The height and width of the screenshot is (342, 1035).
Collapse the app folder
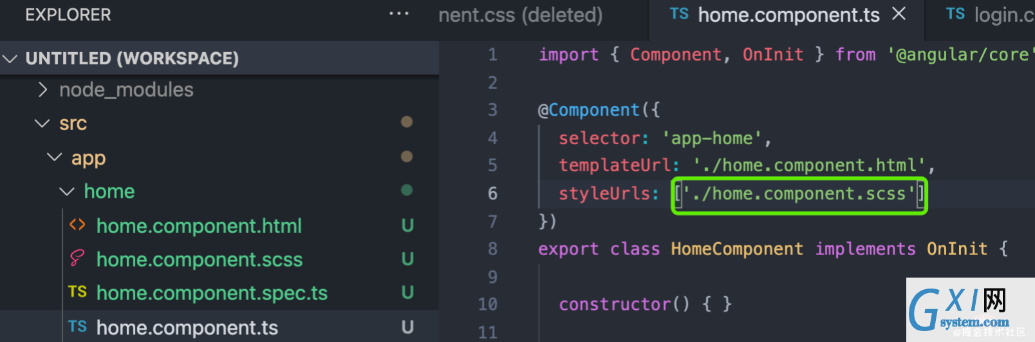[55, 157]
